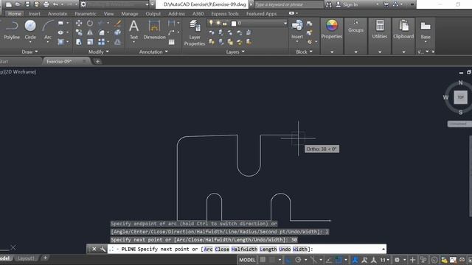472x265 pixels.
Task: Click the Scale tool icon
Action: pyautogui.click(x=90, y=42)
